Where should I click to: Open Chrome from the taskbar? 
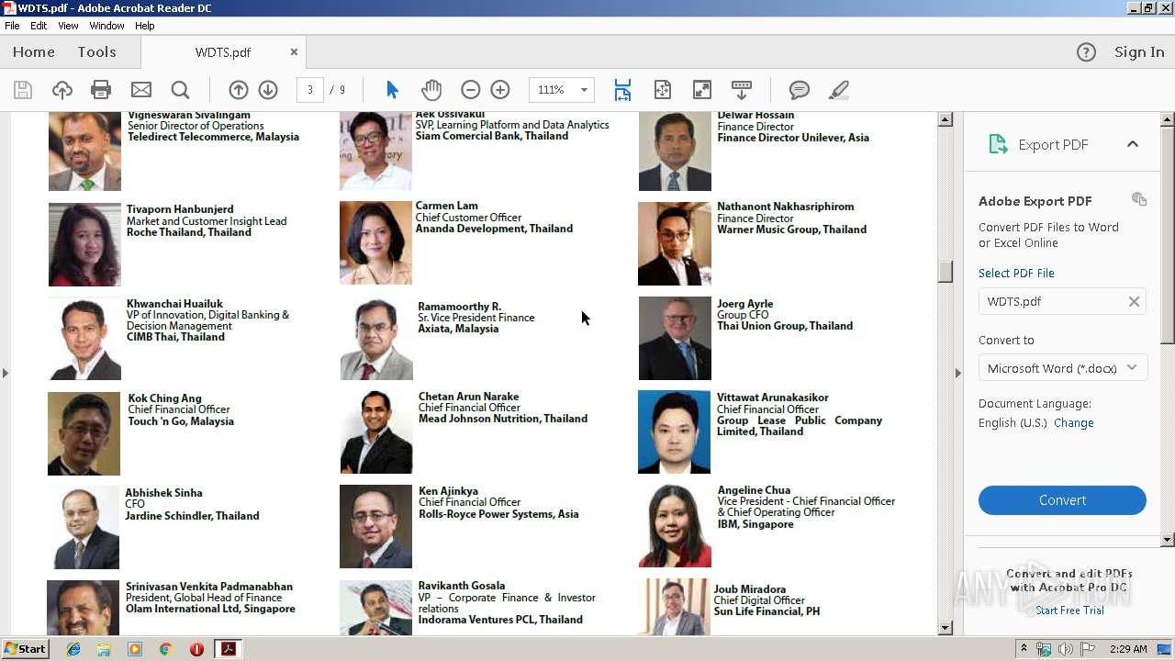165,649
